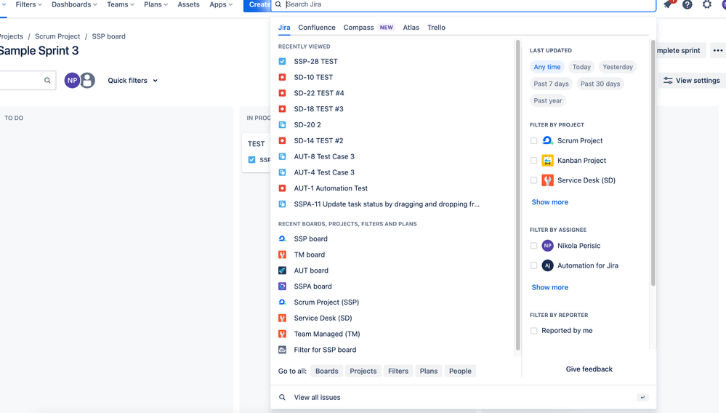
Task: Click the View all issues search icon
Action: point(282,397)
